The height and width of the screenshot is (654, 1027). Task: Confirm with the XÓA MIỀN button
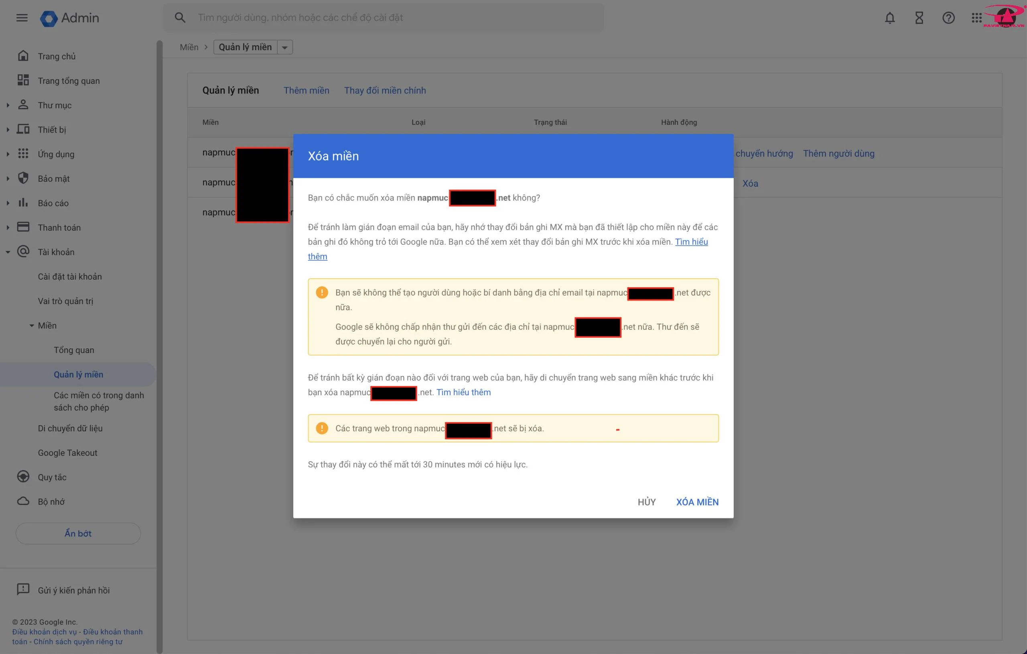pyautogui.click(x=697, y=502)
